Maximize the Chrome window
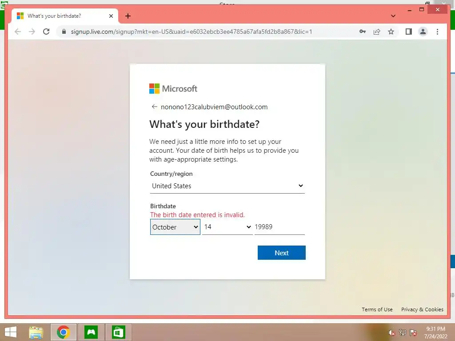The width and height of the screenshot is (455, 341). 422,10
